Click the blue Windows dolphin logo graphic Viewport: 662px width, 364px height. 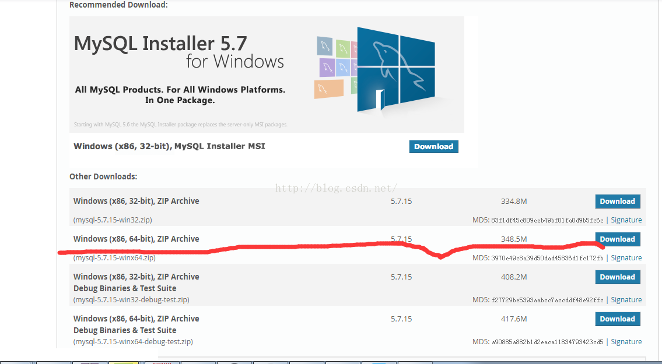coord(395,69)
